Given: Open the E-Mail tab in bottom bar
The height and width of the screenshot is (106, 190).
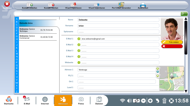Looking at the screenshot, I should [27, 100].
